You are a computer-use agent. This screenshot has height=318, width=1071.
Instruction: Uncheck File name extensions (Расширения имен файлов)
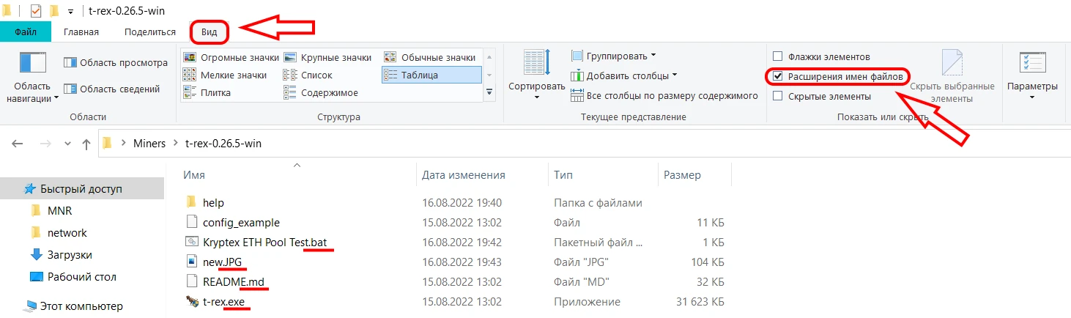778,76
